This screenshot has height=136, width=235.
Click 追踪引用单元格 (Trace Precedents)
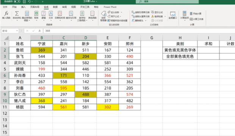(x=140, y=12)
